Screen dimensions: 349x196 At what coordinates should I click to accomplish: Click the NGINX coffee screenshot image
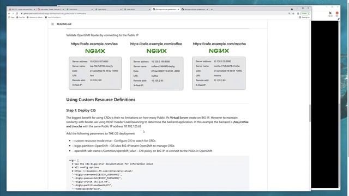[x=157, y=73]
